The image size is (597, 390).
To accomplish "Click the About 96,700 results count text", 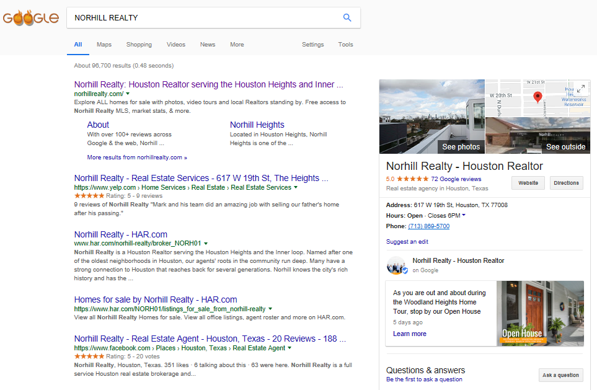I will [124, 66].
